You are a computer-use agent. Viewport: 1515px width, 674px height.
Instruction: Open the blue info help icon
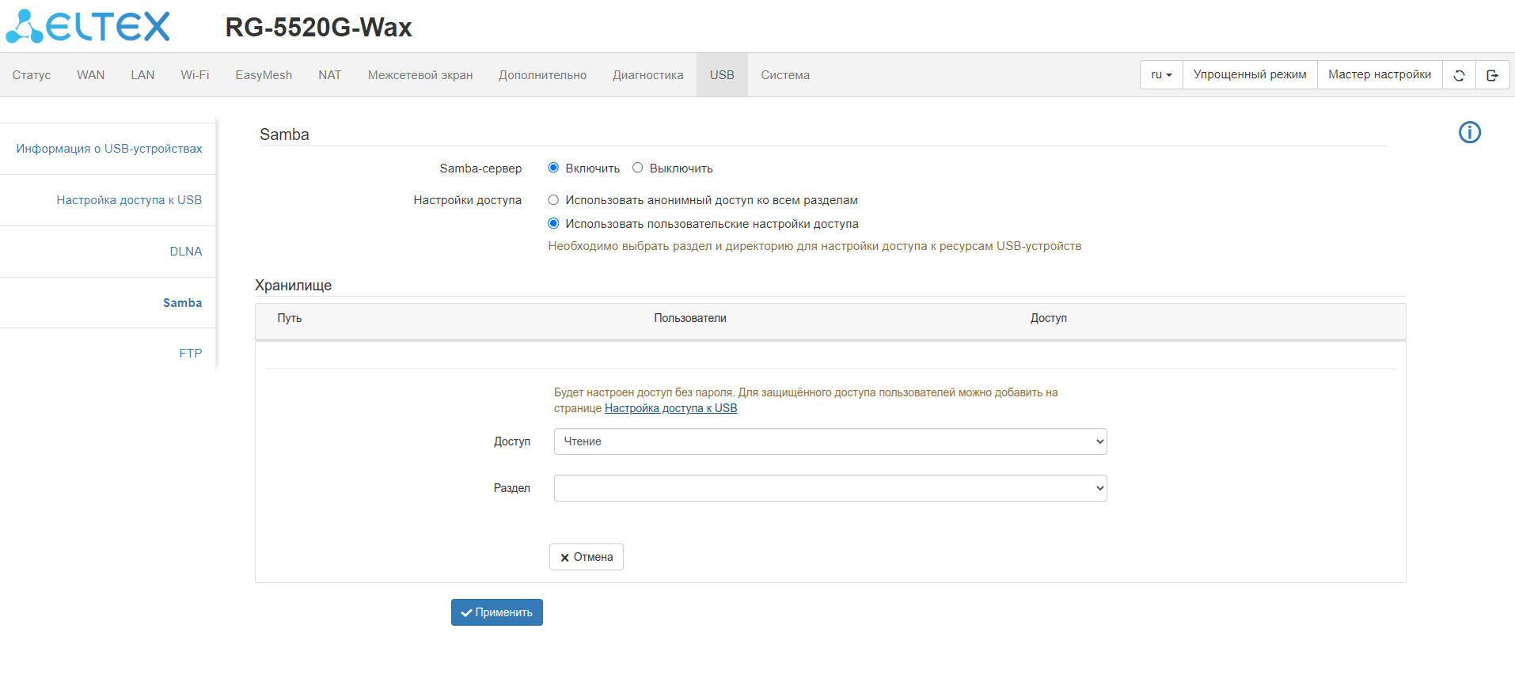point(1469,132)
